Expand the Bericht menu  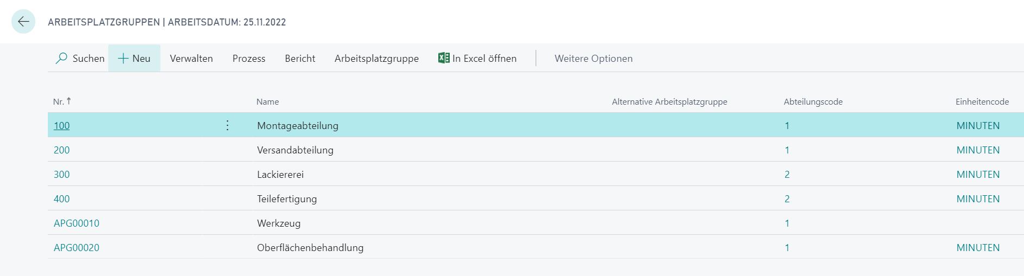click(x=300, y=59)
